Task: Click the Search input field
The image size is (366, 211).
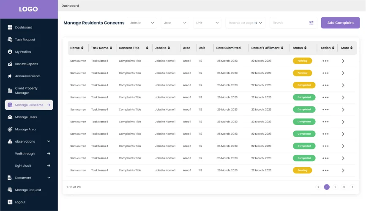Action: (x=290, y=23)
